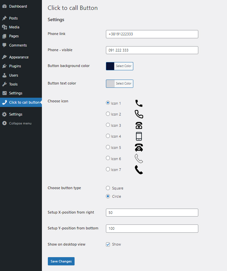Click the Choose icon label
This screenshot has height=271, width=227.
point(58,101)
